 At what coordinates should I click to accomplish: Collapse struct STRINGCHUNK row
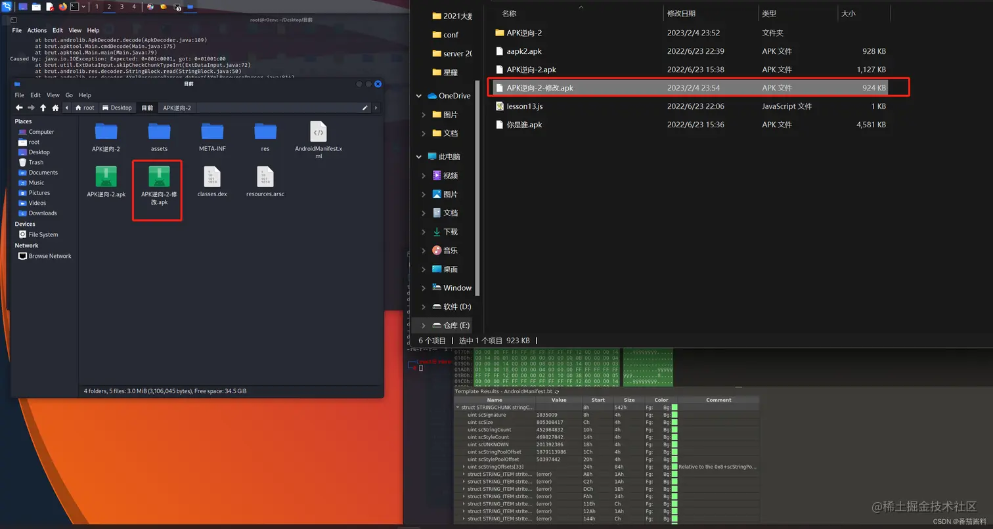click(x=458, y=408)
